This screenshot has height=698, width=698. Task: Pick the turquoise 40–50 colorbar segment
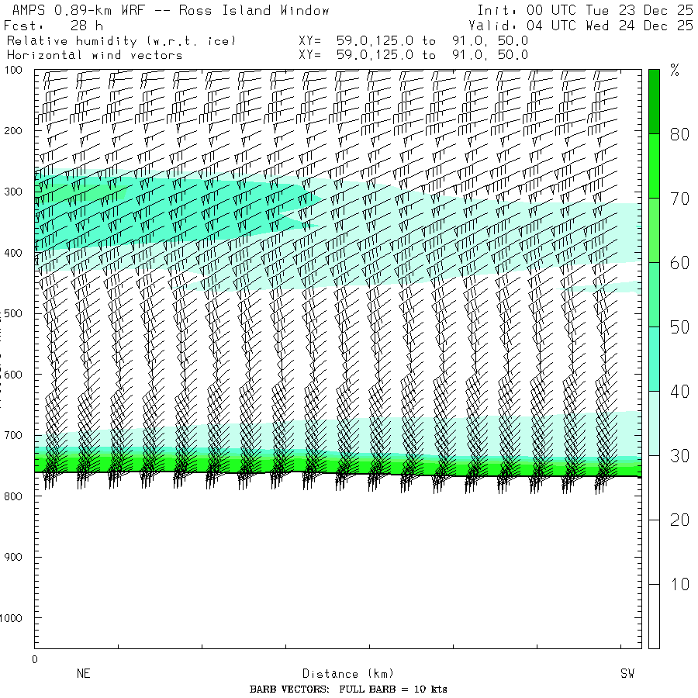tap(654, 358)
